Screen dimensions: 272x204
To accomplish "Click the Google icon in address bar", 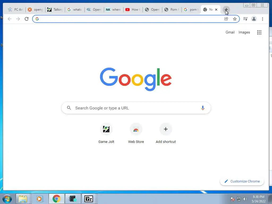I will (x=37, y=19).
